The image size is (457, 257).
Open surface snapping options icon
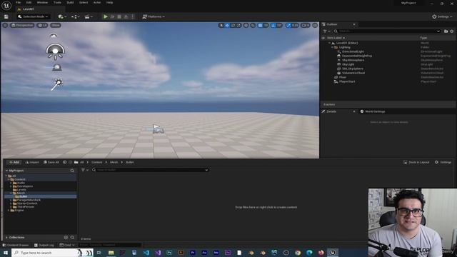coord(253,26)
